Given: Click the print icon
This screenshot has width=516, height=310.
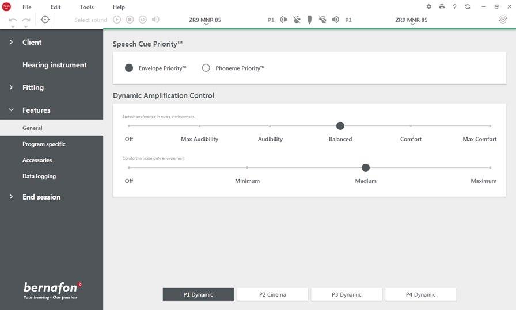Looking at the screenshot, I should 442,6.
